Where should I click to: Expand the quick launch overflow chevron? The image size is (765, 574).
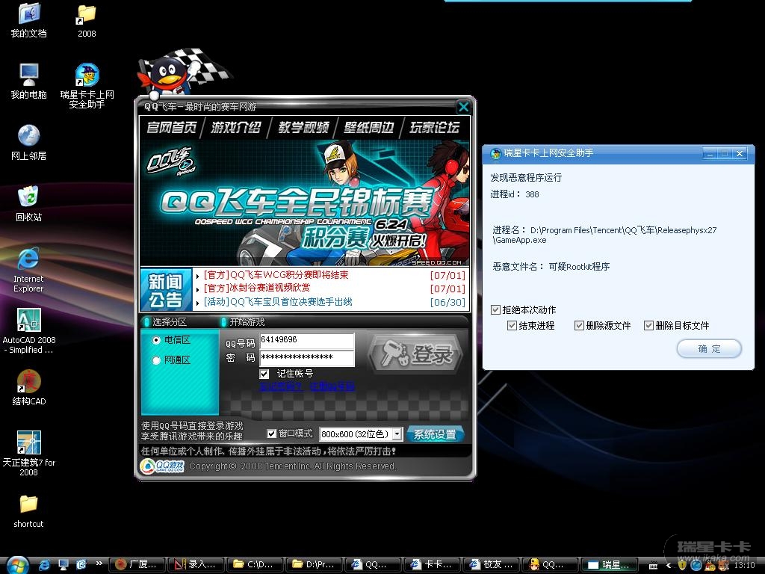(x=99, y=564)
